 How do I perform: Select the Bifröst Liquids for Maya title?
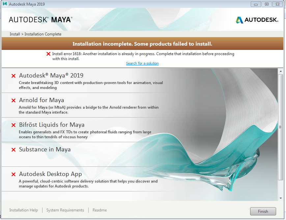[x=52, y=125]
